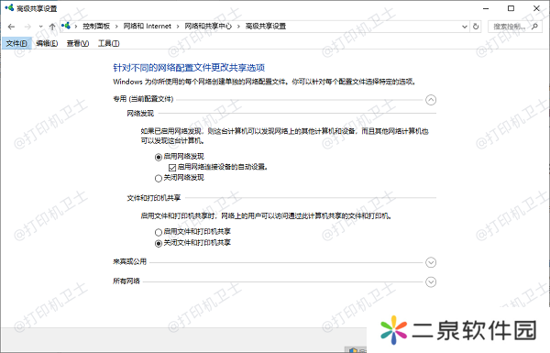This screenshot has height=353, width=550.
Task: Select 启用文件和打印机共享 radio button
Action: pos(159,232)
